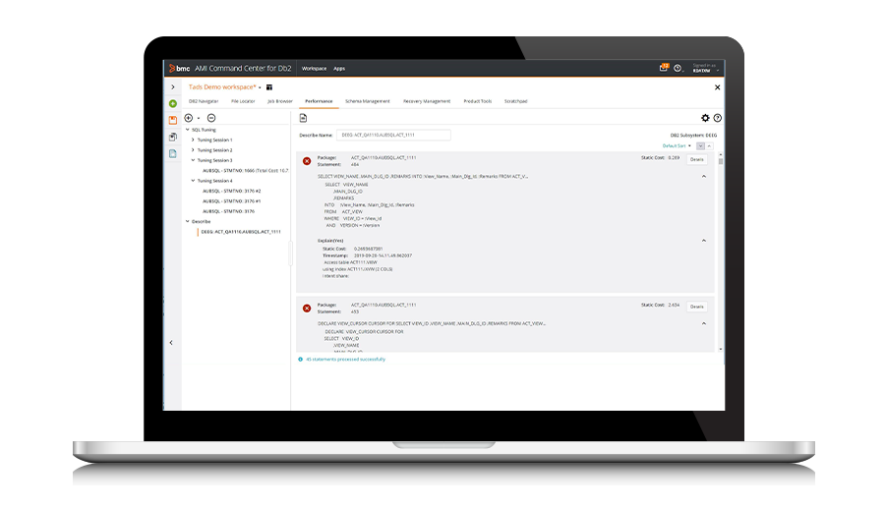Viewport: 885px width, 507px height.
Task: Click the statements processed successfully message
Action: point(345,360)
